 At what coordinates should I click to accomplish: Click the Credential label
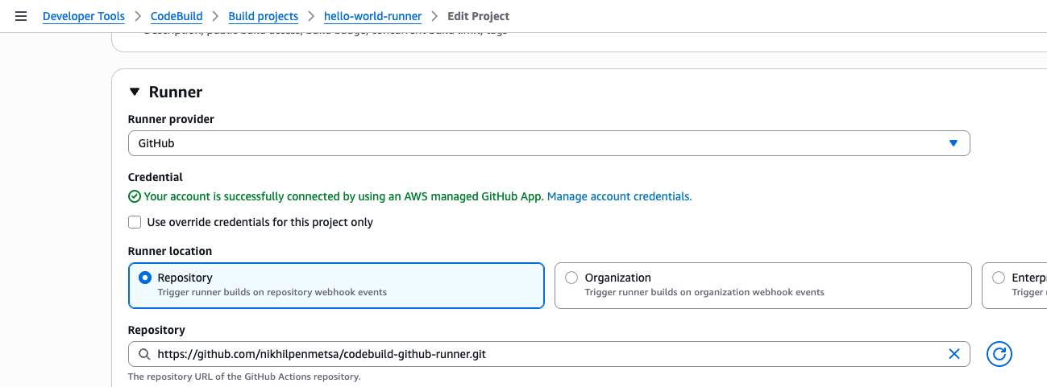click(x=156, y=177)
